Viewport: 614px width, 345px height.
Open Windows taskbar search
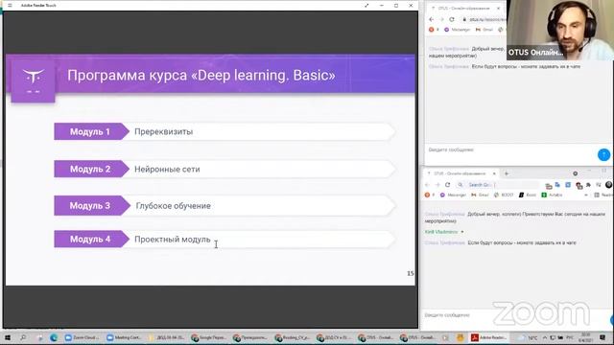pyautogui.click(x=23, y=337)
